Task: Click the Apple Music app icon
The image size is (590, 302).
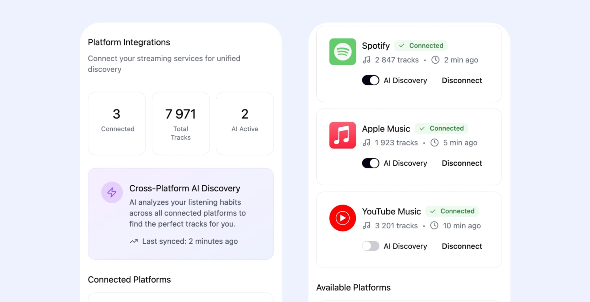Action: pyautogui.click(x=342, y=135)
